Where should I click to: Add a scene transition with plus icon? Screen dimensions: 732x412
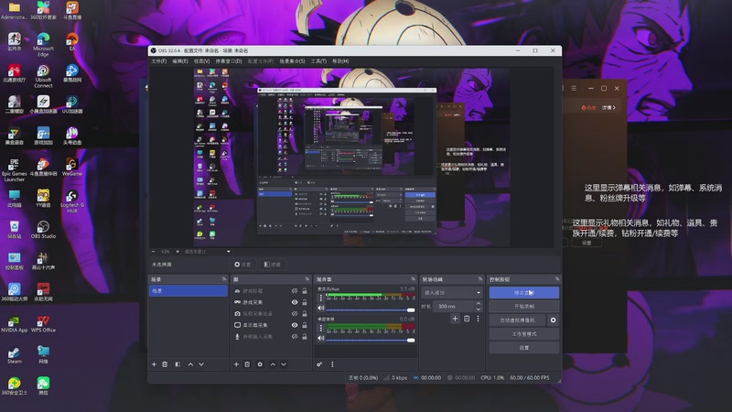(455, 319)
